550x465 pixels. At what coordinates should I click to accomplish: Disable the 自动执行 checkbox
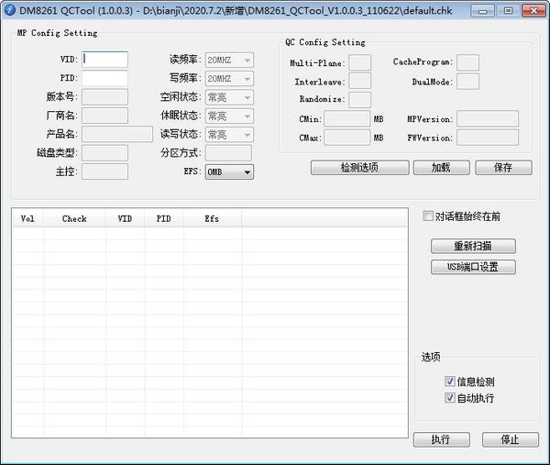(x=450, y=398)
